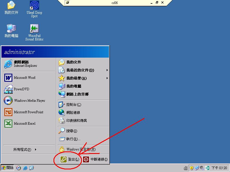Start Windows Media Player from the Start menu
The height and width of the screenshot is (172, 230).
click(x=29, y=101)
